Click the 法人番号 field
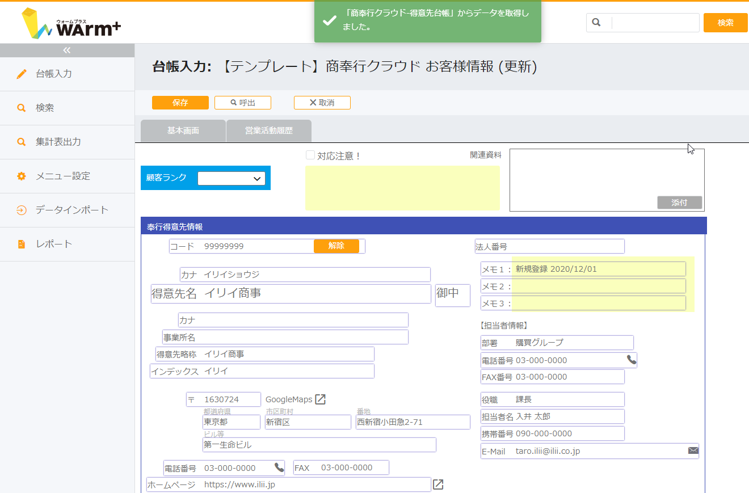749x493 pixels. (x=550, y=246)
